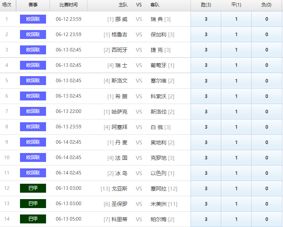Open home team 法国 page
283x227 pixels.
121,158
